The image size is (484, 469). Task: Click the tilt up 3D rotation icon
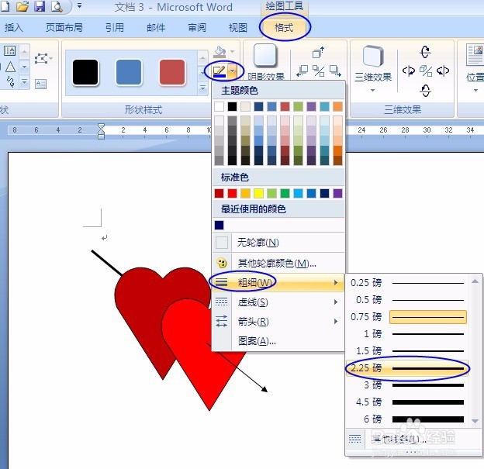tap(425, 52)
